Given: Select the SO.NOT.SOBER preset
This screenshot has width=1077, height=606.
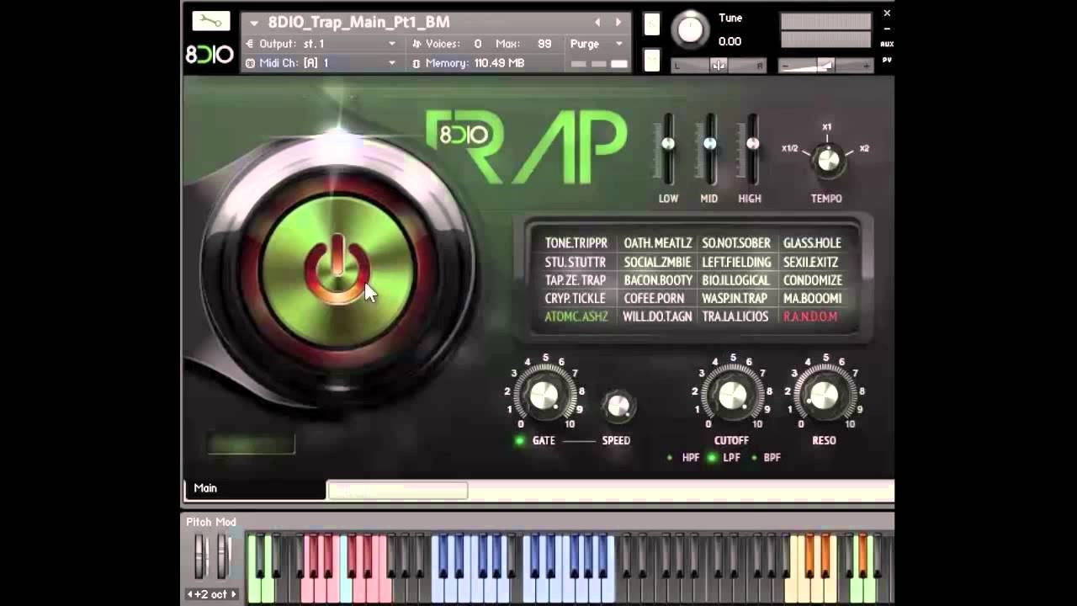Looking at the screenshot, I should (x=736, y=243).
